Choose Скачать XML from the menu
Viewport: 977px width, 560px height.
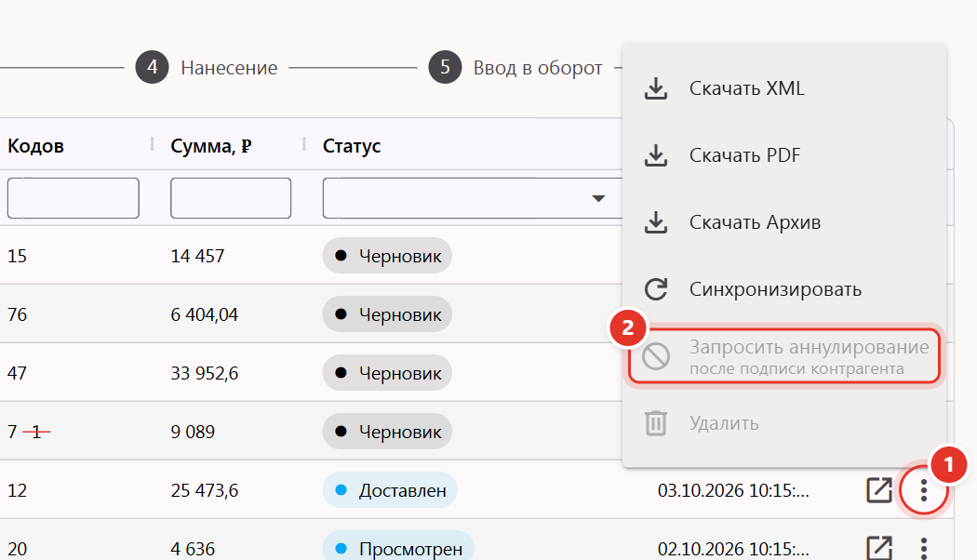784,88
